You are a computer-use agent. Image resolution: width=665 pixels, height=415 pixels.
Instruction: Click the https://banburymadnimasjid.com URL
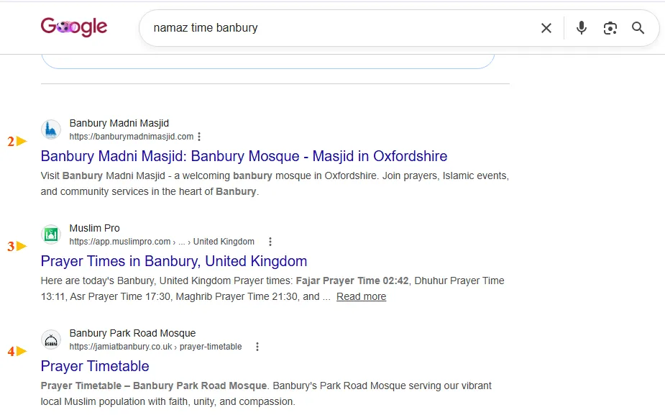tap(132, 137)
